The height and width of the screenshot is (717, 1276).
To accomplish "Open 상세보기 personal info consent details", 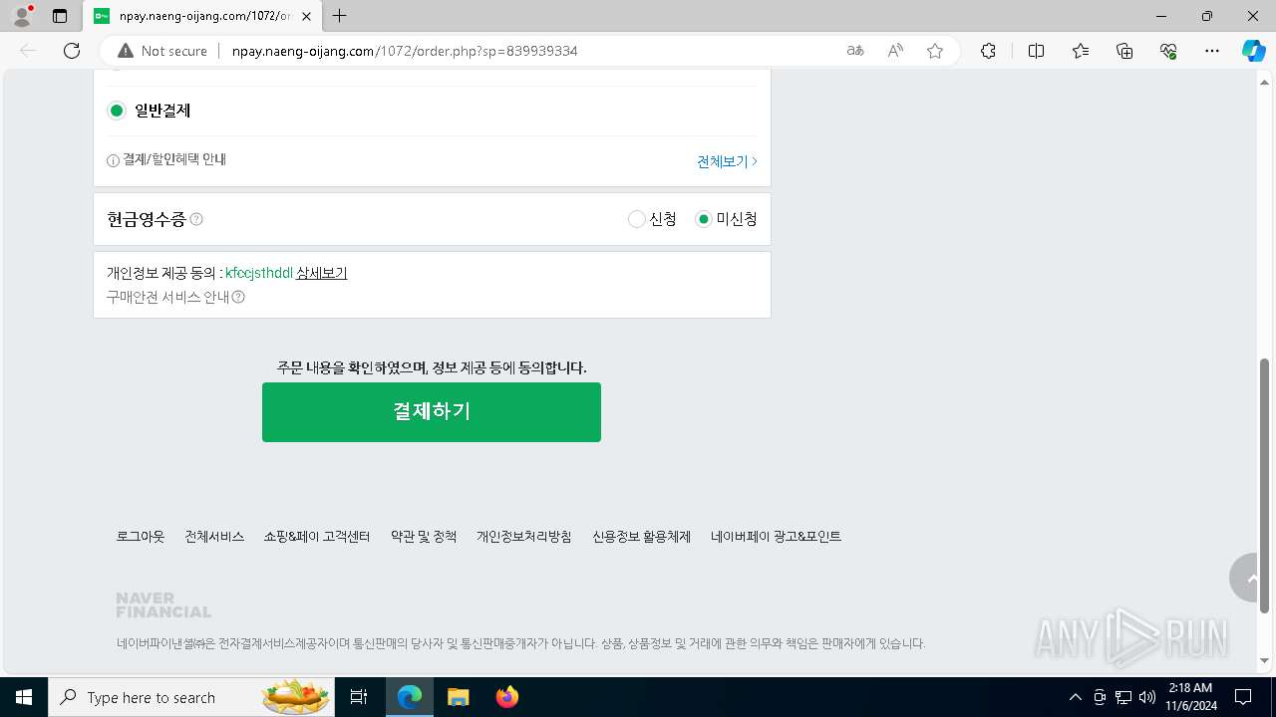I will pyautogui.click(x=321, y=273).
